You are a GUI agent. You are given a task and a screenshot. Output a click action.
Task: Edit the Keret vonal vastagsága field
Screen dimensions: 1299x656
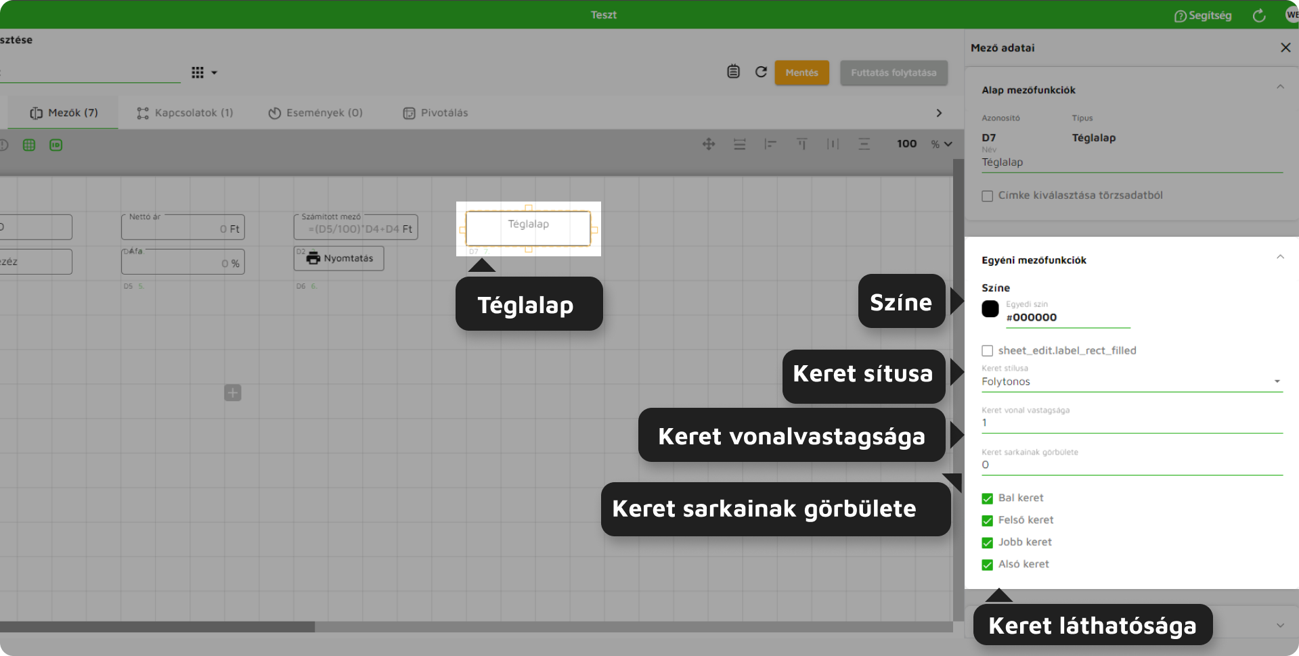[x=1132, y=423]
